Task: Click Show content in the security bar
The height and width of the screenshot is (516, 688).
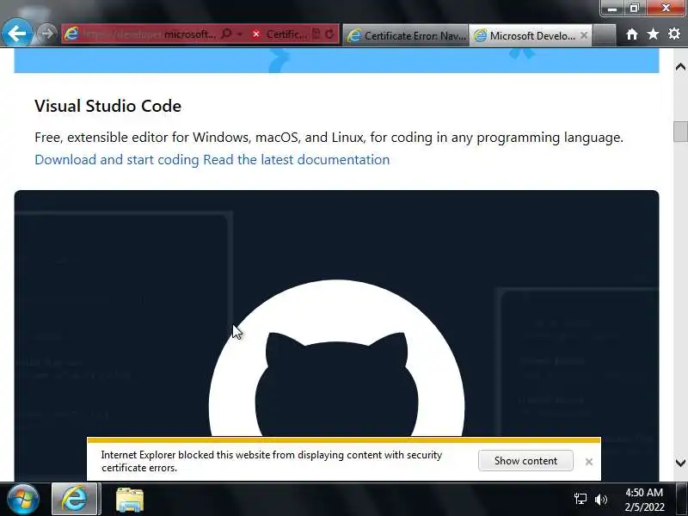Action: [x=525, y=461]
